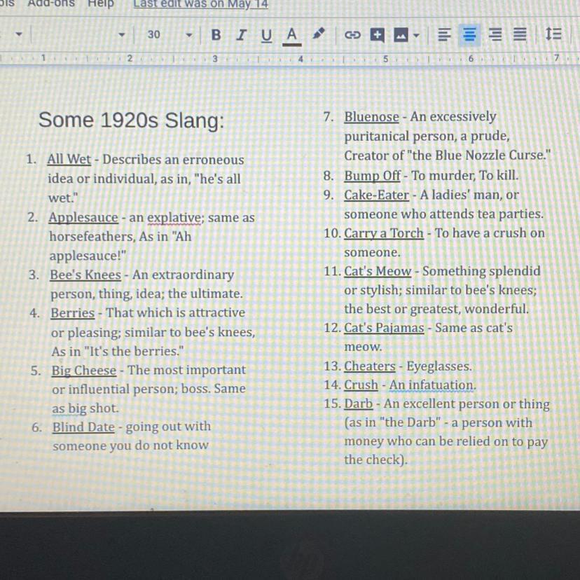Click the heading 'Some 1920s Slang:'
The width and height of the screenshot is (580, 580).
(x=131, y=120)
